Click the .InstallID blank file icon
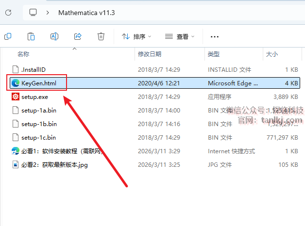 (16, 69)
